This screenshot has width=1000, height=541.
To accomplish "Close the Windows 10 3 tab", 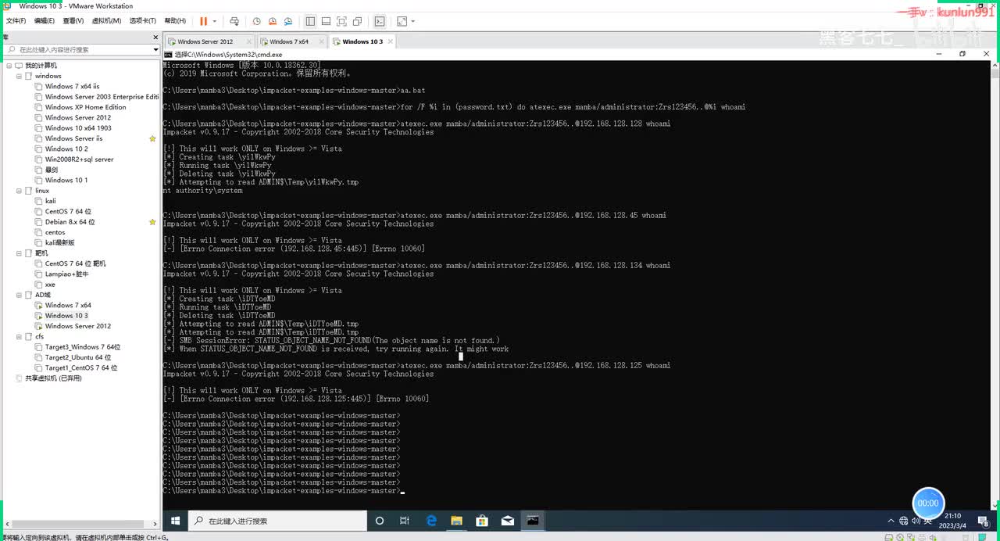I will pyautogui.click(x=391, y=41).
